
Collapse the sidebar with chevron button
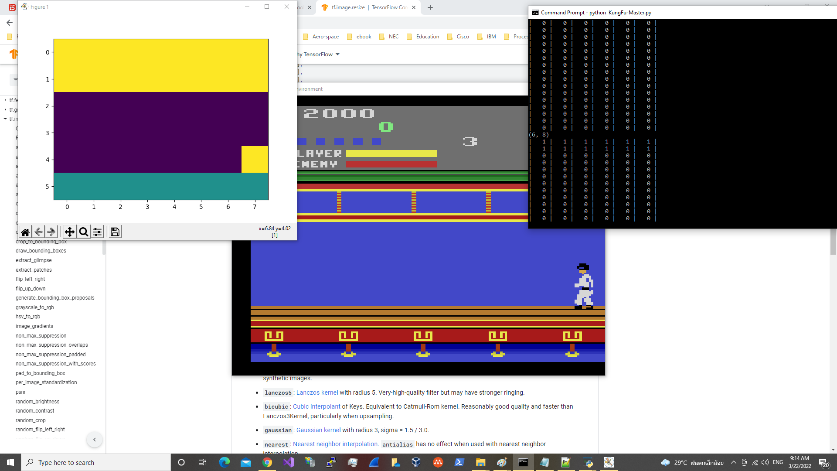tap(95, 440)
